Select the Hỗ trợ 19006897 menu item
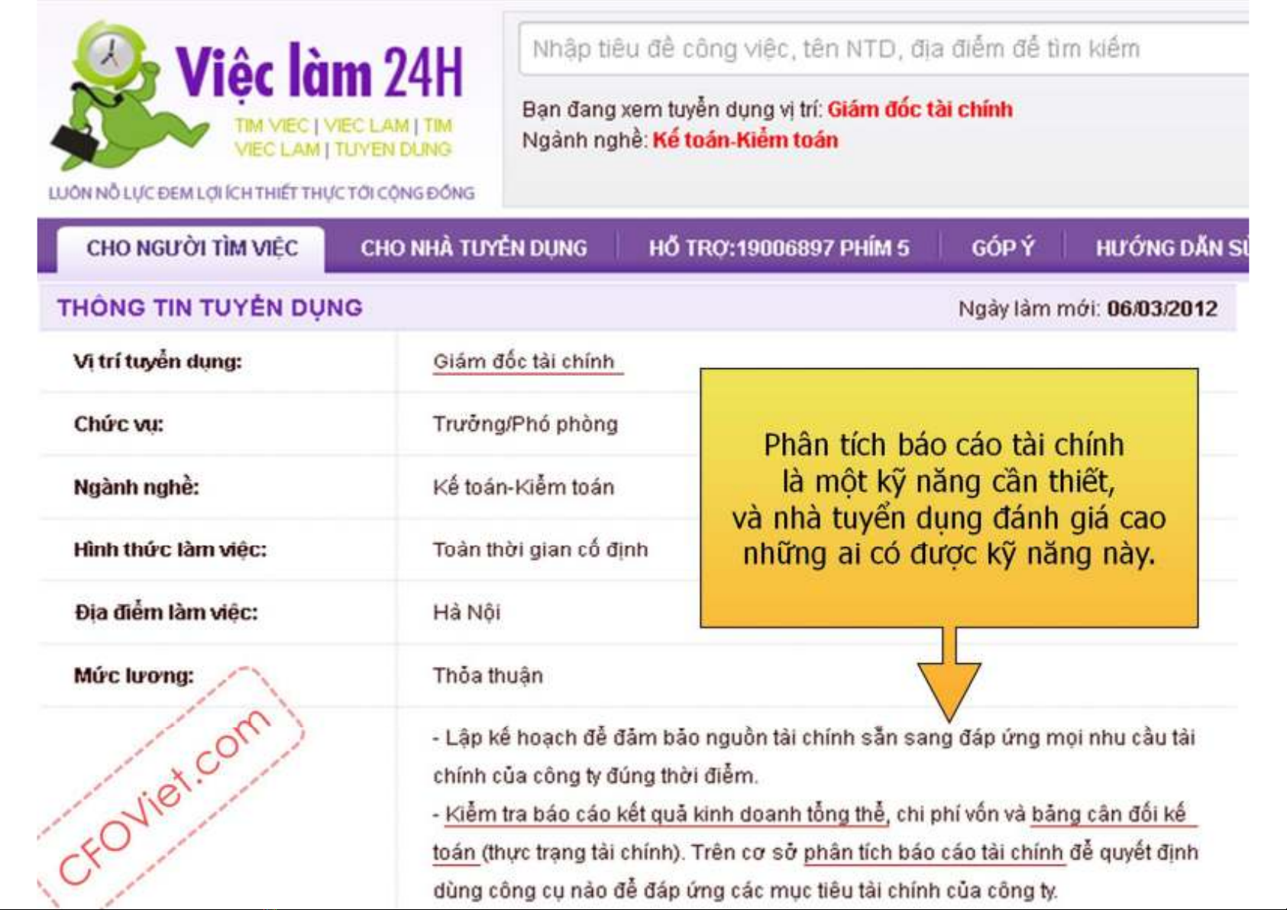 pos(778,248)
